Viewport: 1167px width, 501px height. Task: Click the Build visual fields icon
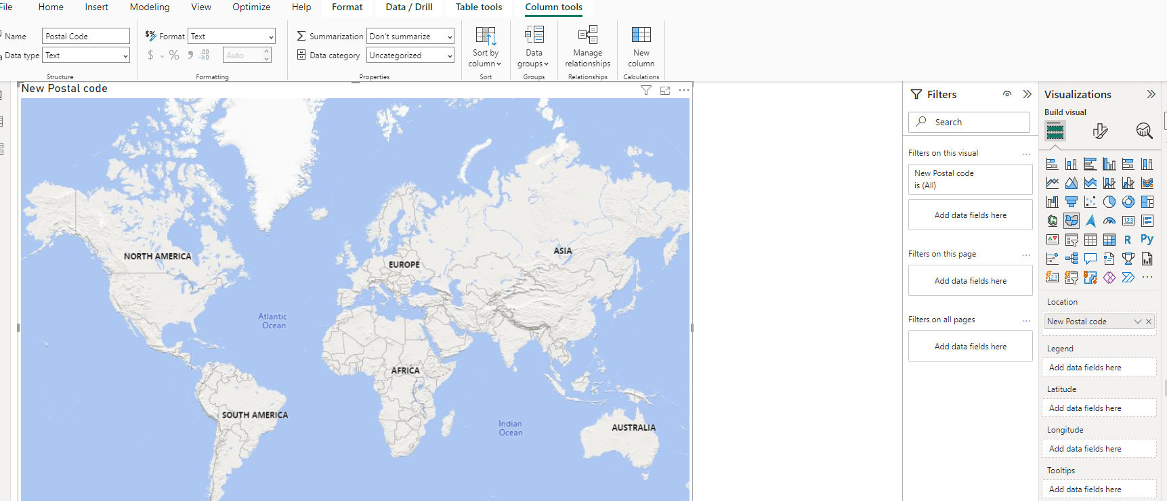(x=1055, y=131)
